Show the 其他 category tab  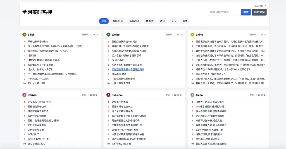click(185, 21)
